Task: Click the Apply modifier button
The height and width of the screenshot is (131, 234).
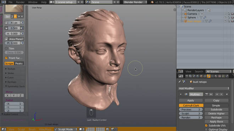Action: point(191,101)
